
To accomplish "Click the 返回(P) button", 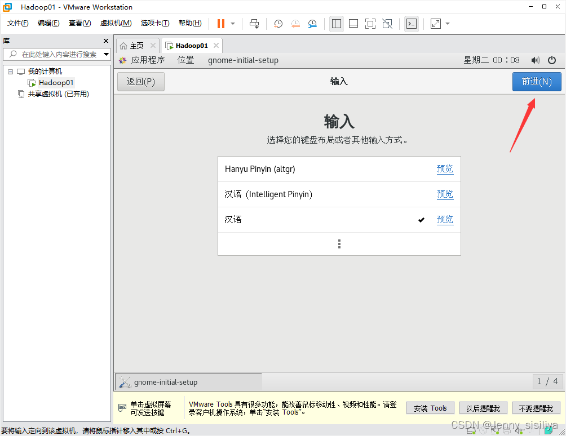I will click(141, 82).
